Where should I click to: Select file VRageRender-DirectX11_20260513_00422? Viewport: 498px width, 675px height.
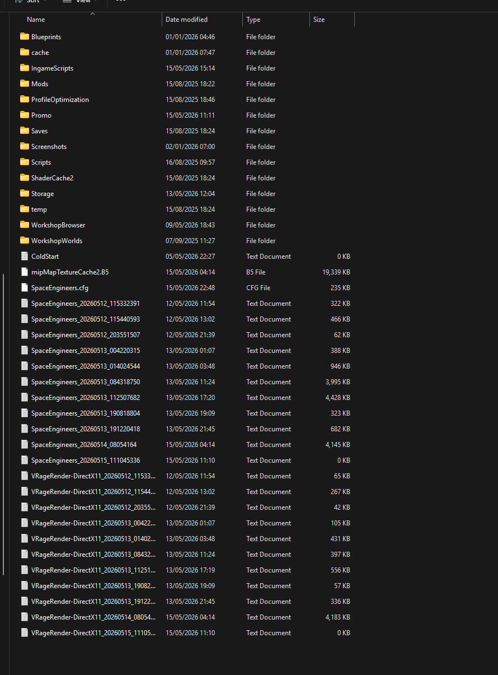point(93,523)
